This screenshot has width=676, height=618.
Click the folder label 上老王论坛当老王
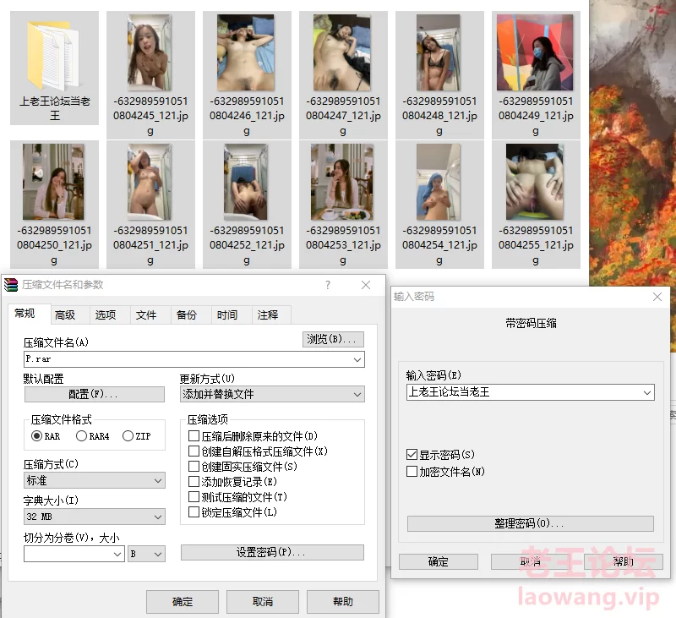click(54, 108)
